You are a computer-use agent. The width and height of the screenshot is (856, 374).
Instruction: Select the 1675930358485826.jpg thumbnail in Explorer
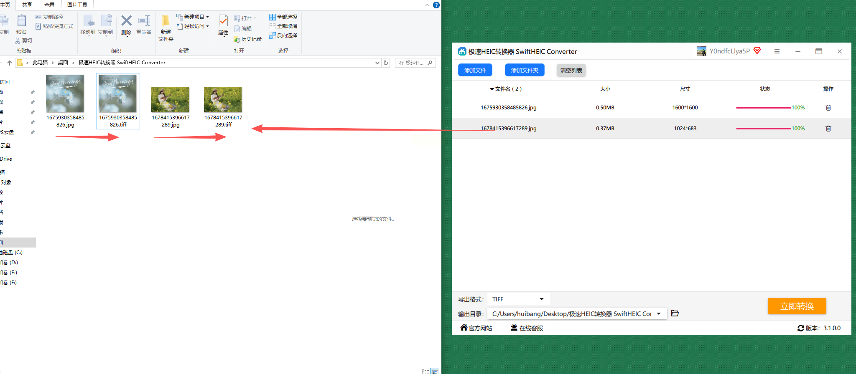pos(65,93)
